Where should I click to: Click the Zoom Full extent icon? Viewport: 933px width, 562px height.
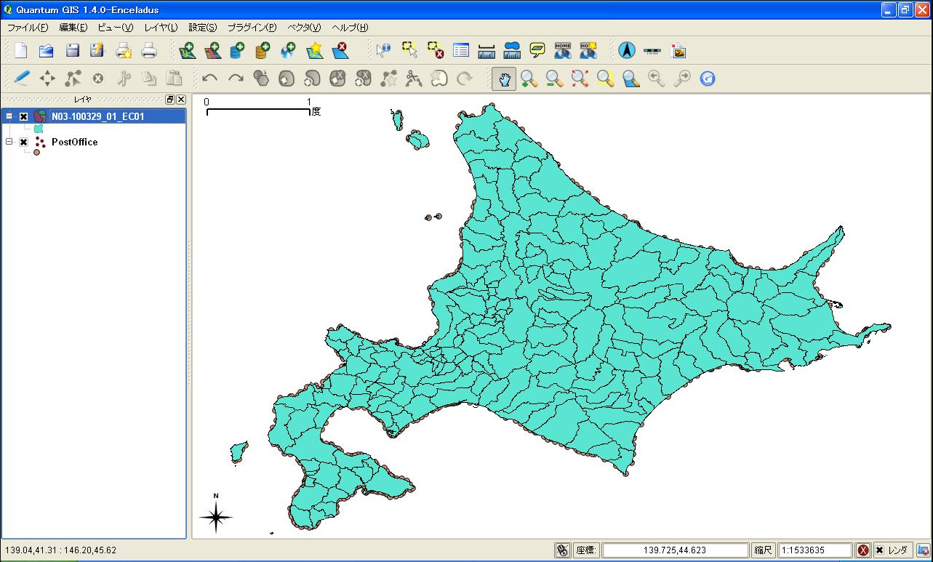coord(580,79)
